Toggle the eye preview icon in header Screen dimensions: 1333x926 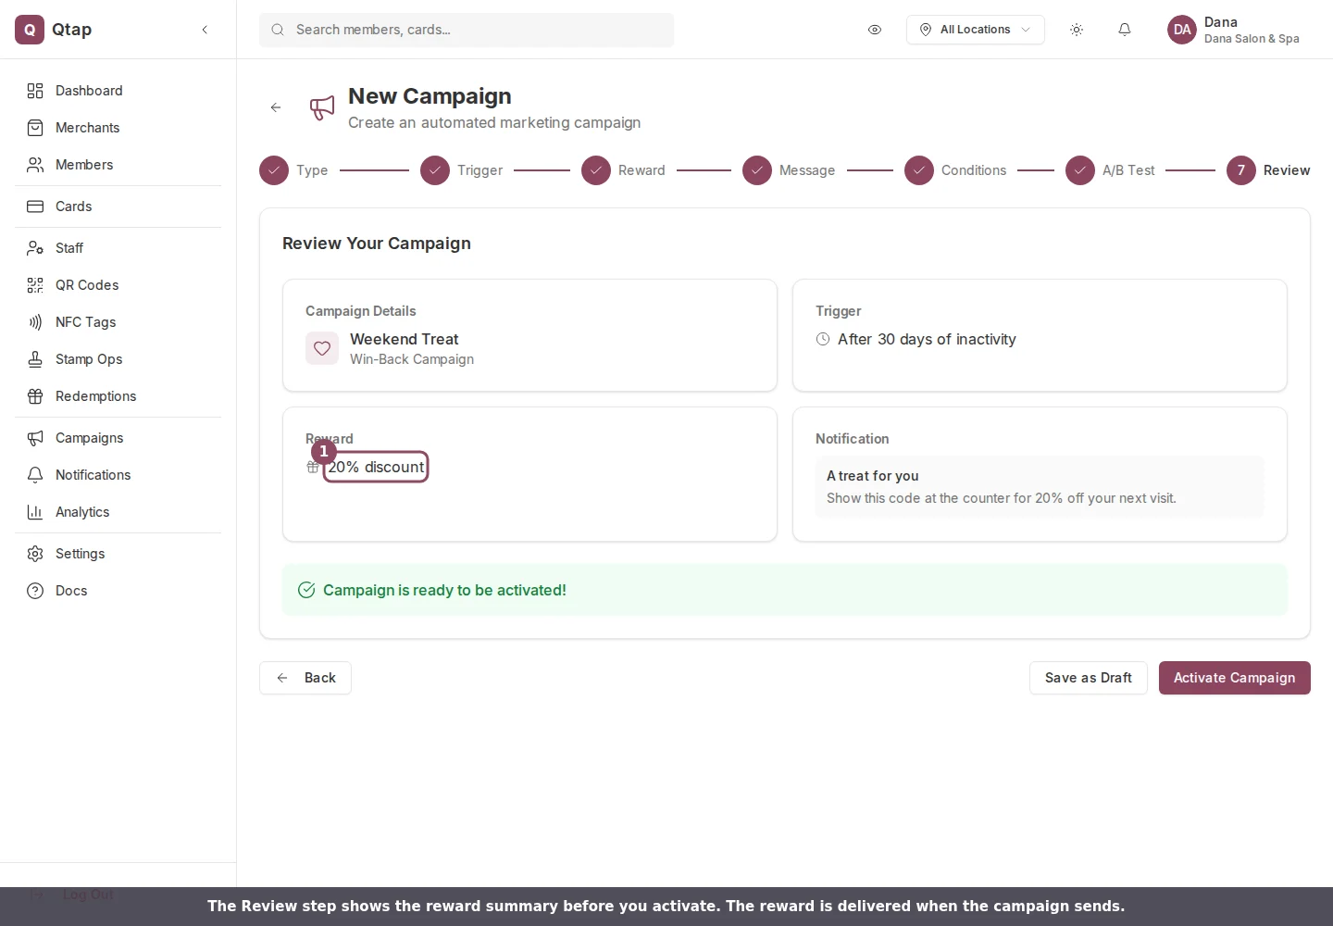(x=875, y=30)
